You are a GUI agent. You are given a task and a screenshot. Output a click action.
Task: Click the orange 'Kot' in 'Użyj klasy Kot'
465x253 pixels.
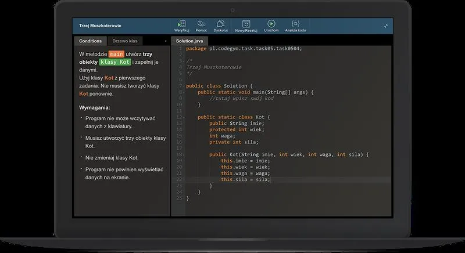click(x=109, y=78)
